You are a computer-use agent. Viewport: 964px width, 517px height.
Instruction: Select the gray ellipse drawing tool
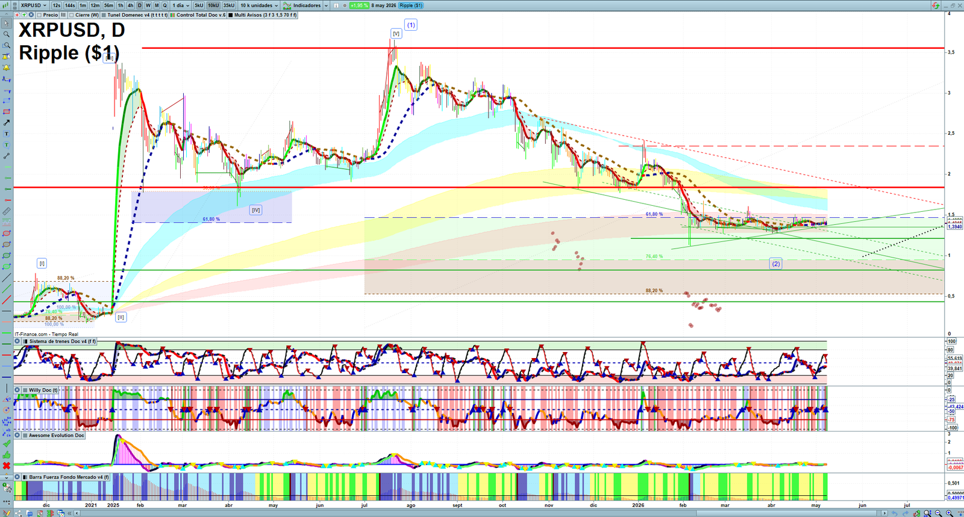click(7, 244)
